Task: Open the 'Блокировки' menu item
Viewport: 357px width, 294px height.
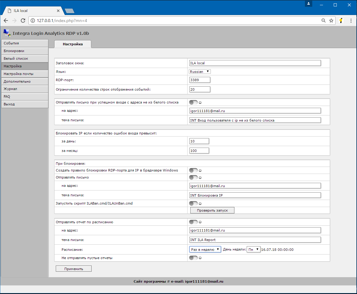Action: pos(25,51)
